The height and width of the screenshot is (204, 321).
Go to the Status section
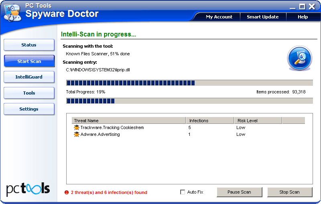pyautogui.click(x=29, y=45)
